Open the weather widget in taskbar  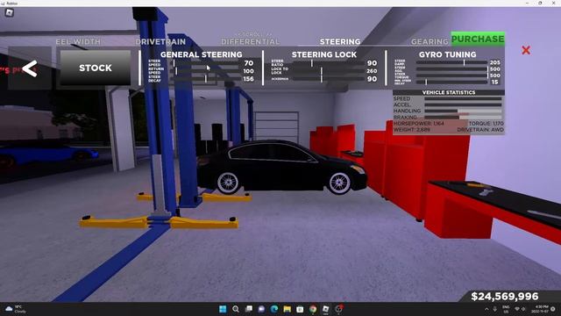click(16, 309)
